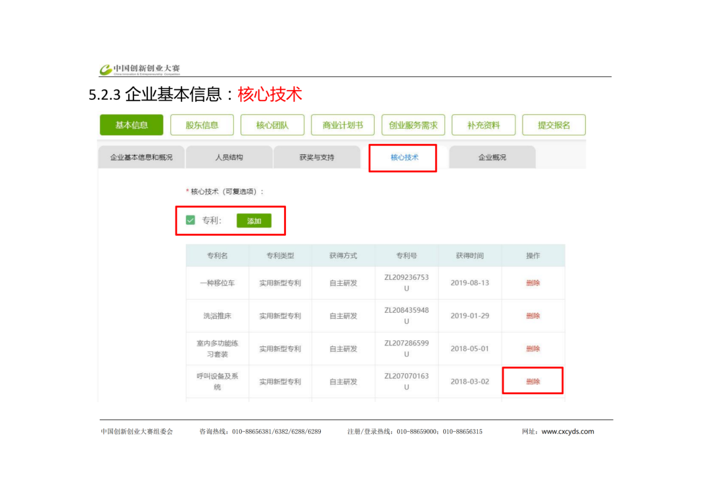710x502 pixels.
Task: Go to the 商业计划书 tab
Action: tap(343, 125)
